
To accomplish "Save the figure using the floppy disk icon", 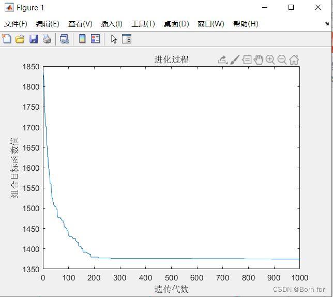I will [34, 39].
